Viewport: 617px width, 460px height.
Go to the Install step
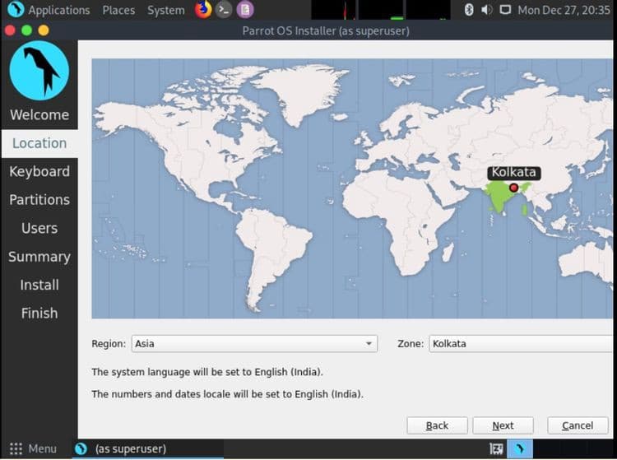click(x=39, y=285)
